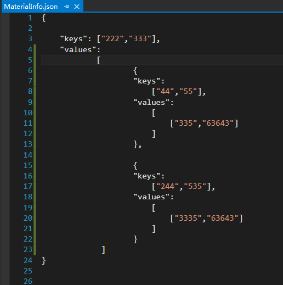This screenshot has width=283, height=285.
Task: Click closing brace with comma on line 13
Action: point(138,144)
